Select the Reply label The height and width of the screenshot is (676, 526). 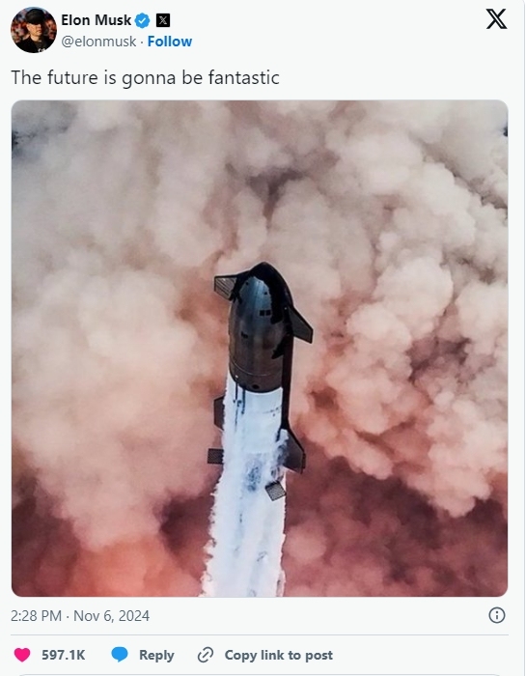click(x=156, y=655)
